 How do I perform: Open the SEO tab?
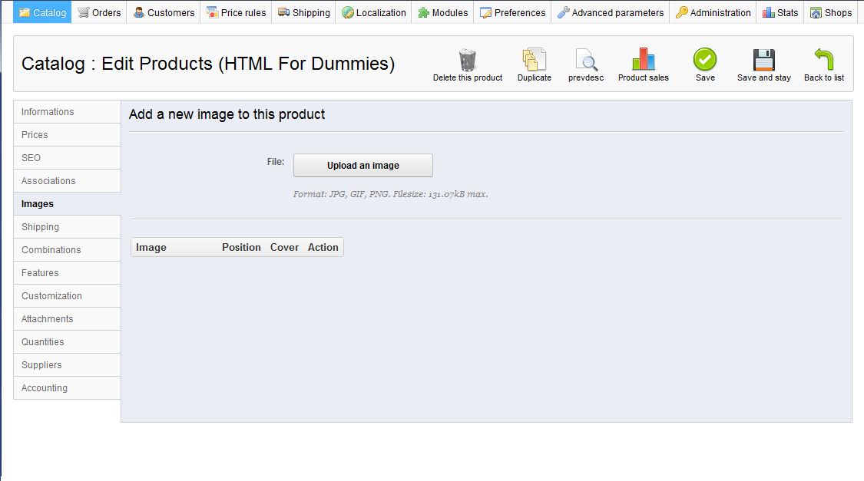click(x=67, y=158)
